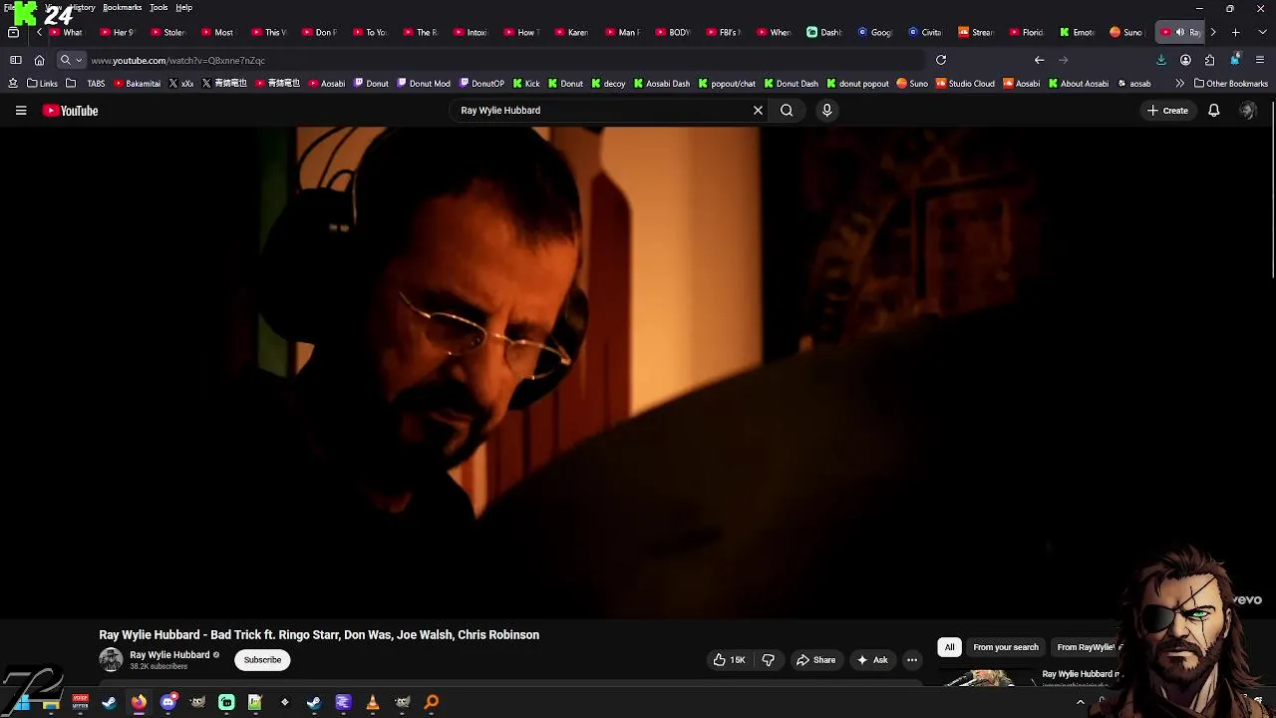Like the video with thumbs up
This screenshot has width=1276, height=718.
tap(729, 660)
